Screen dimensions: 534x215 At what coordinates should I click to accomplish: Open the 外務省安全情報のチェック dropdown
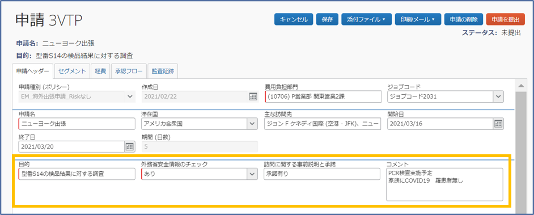(x=252, y=174)
